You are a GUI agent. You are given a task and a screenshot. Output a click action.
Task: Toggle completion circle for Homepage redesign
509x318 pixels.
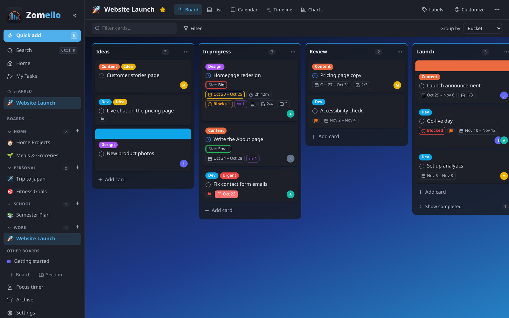pyautogui.click(x=208, y=76)
